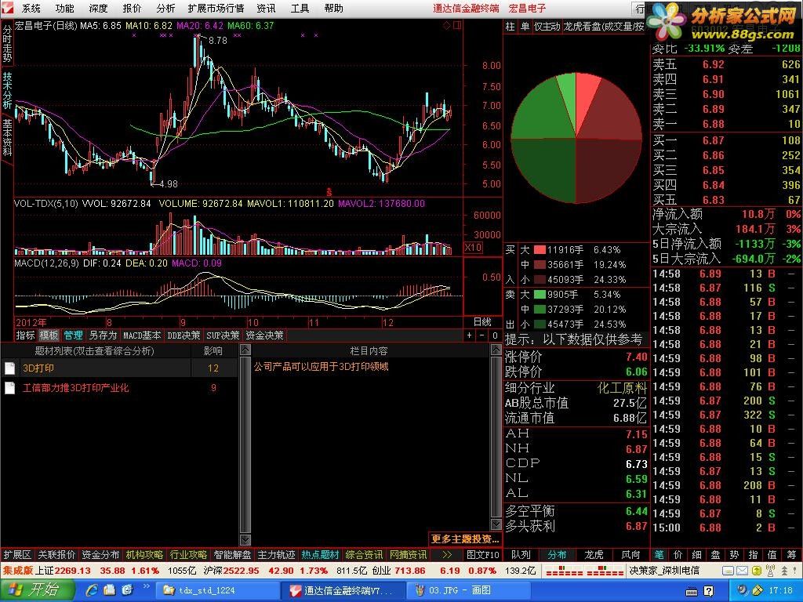Select 工信部力推3D打印产业化 row
This screenshot has height=602, width=803.
[x=119, y=388]
